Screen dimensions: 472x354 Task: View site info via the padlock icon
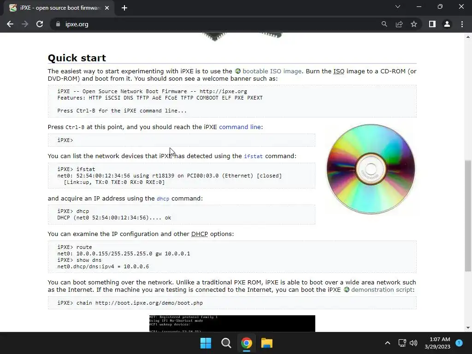click(x=58, y=24)
